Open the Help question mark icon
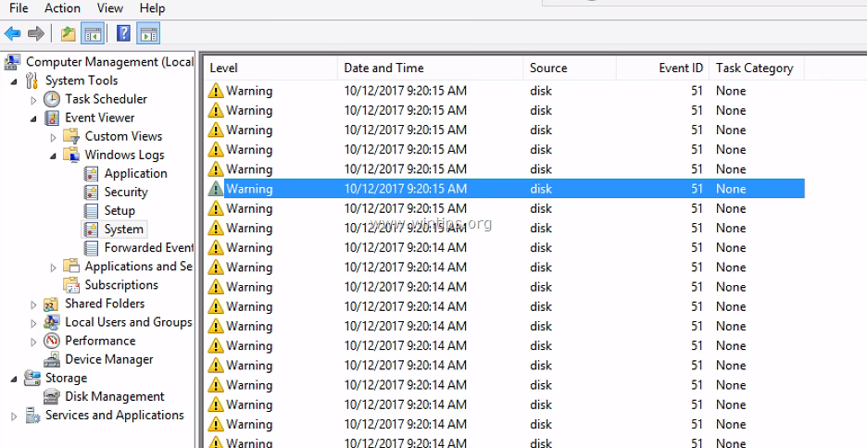The width and height of the screenshot is (867, 448). coord(124,33)
